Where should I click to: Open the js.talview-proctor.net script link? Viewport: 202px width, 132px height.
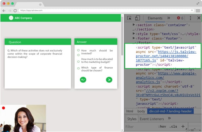pos(166,56)
